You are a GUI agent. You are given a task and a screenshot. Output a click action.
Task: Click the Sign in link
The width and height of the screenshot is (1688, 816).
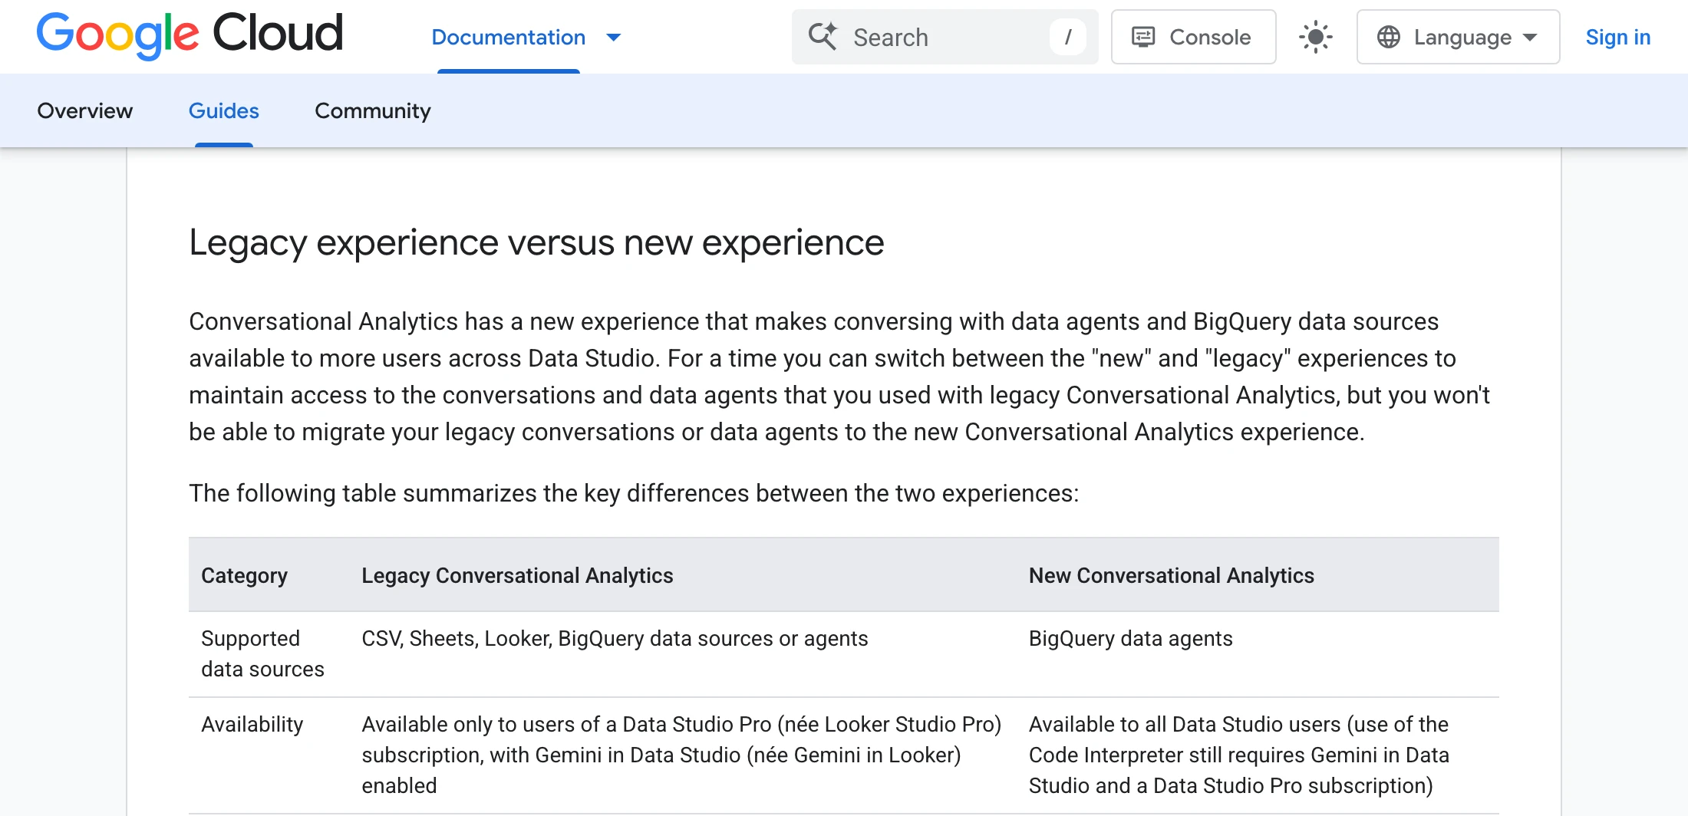pos(1617,37)
